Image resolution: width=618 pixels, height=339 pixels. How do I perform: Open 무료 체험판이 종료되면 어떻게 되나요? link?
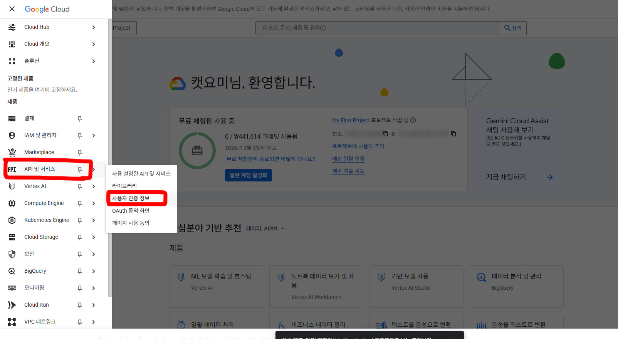click(271, 159)
